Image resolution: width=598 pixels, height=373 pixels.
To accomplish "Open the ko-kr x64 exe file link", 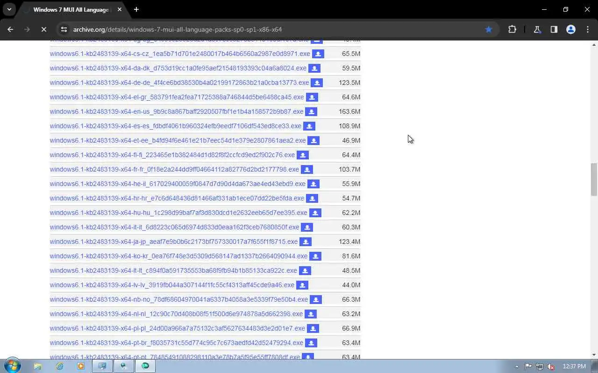I will pos(178,256).
